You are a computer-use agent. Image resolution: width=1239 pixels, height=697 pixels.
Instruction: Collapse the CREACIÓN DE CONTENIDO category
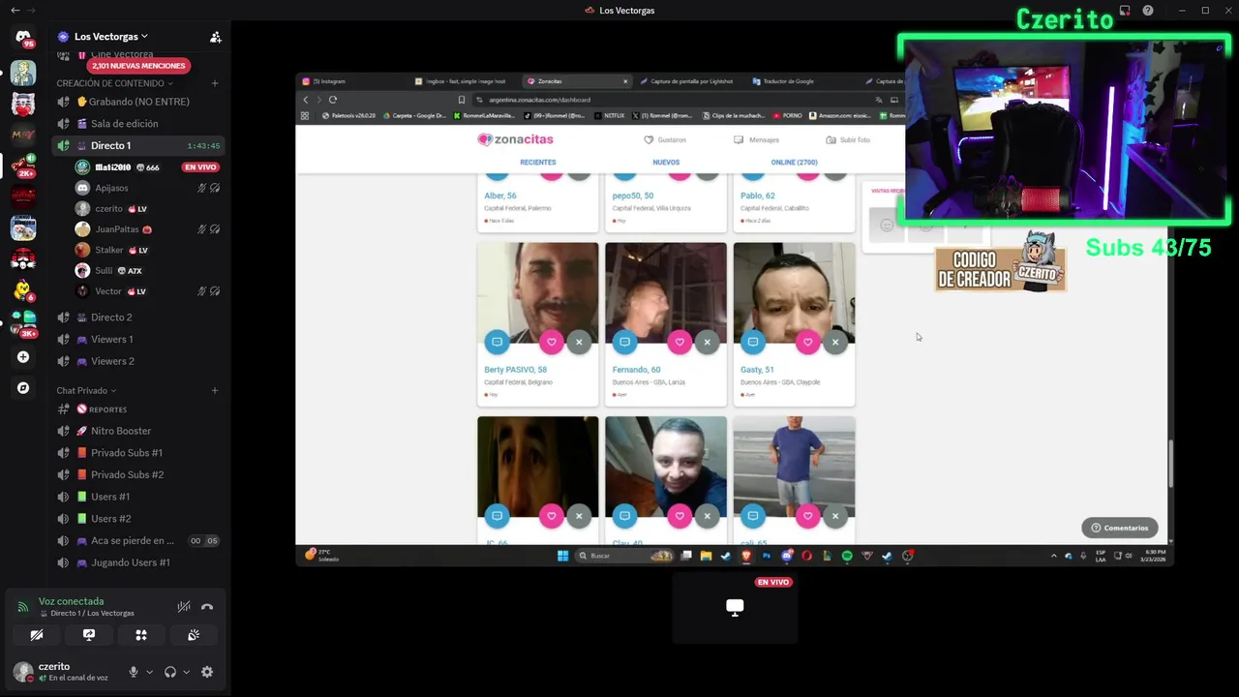click(114, 83)
